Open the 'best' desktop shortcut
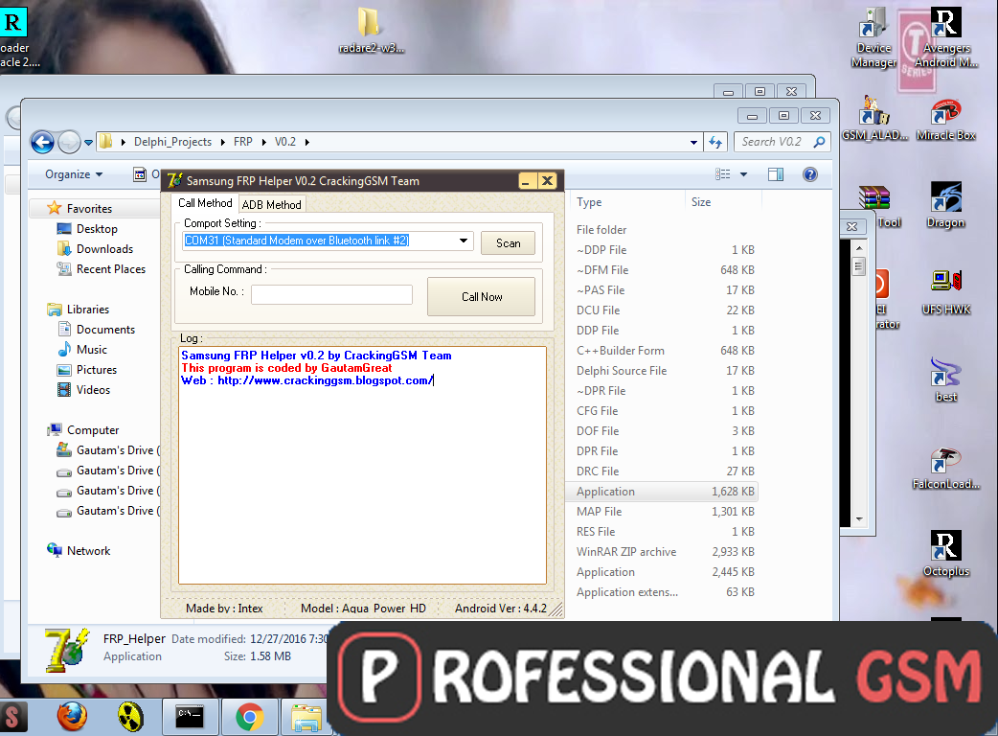The image size is (998, 736). (946, 379)
